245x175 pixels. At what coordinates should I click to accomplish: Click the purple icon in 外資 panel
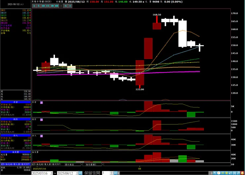41,103
